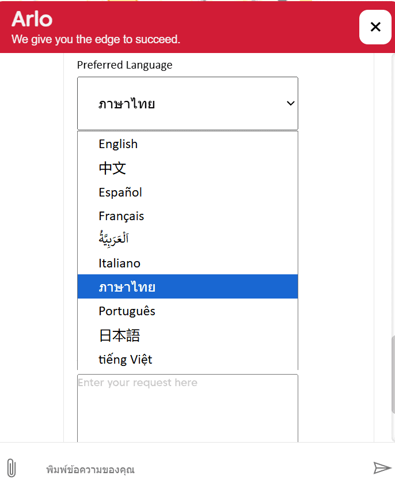Select the Arabic language option

click(113, 239)
